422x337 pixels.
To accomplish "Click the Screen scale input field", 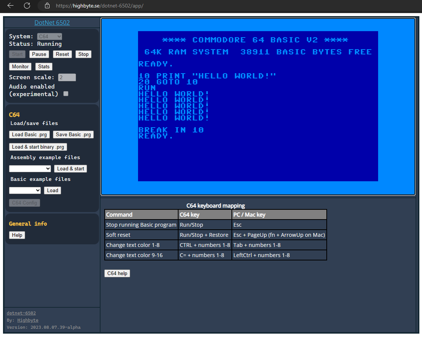I will (67, 78).
